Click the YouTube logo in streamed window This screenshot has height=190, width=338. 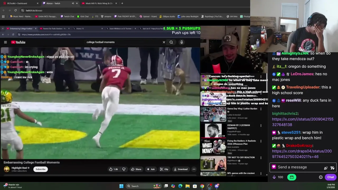coord(18,42)
